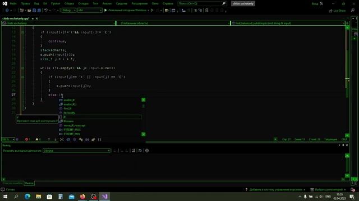Click the Search (Ctrl+Q) input box
Image resolution: width=359 pixels, height=201 pixels.
click(202, 3)
